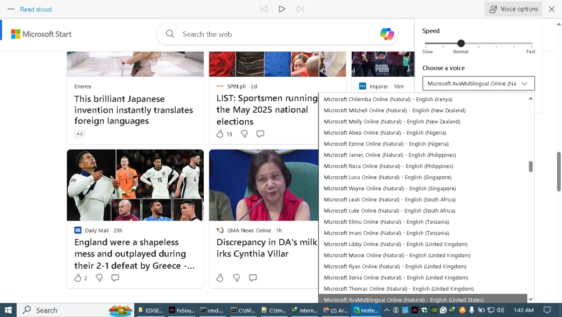The image size is (562, 317).
Task: Open England players collage thumbnail
Action: 135,185
